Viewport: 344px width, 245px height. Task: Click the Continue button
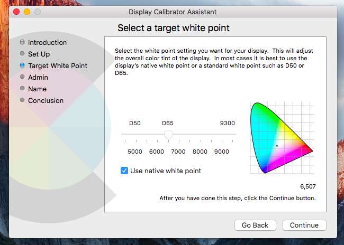point(304,225)
